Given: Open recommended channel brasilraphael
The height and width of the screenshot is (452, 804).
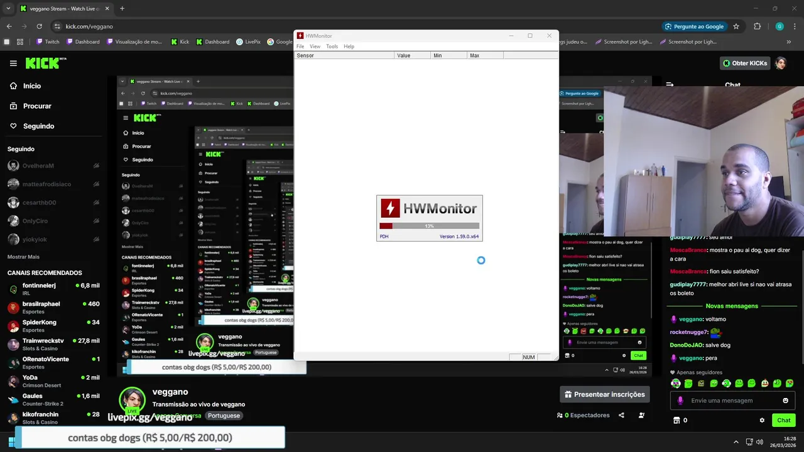Looking at the screenshot, I should pos(53,308).
